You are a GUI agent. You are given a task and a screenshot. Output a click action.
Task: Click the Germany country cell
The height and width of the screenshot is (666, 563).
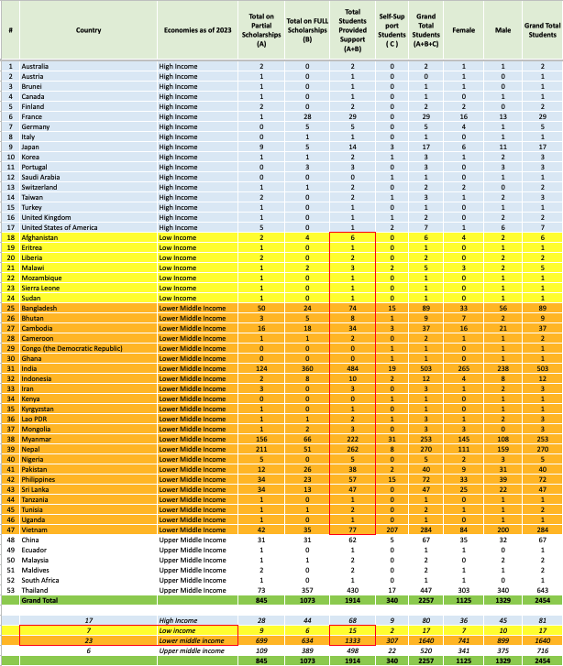88,126
